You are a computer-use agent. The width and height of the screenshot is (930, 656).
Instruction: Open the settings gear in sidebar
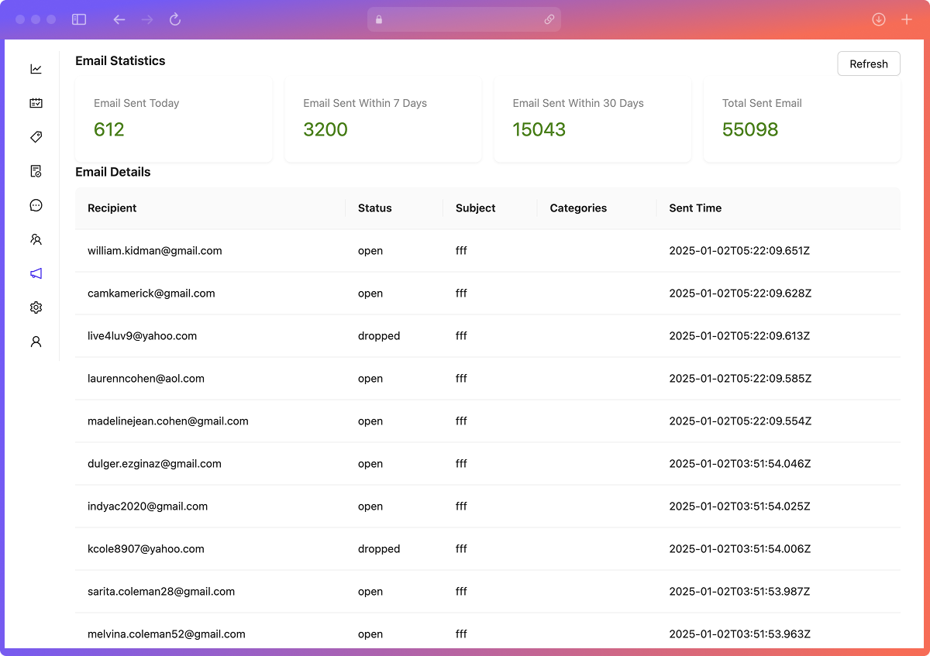pyautogui.click(x=36, y=307)
